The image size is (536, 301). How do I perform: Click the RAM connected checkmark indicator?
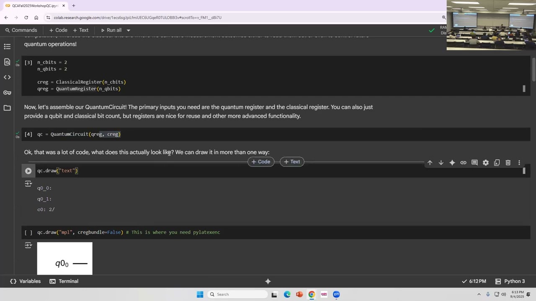click(x=432, y=30)
